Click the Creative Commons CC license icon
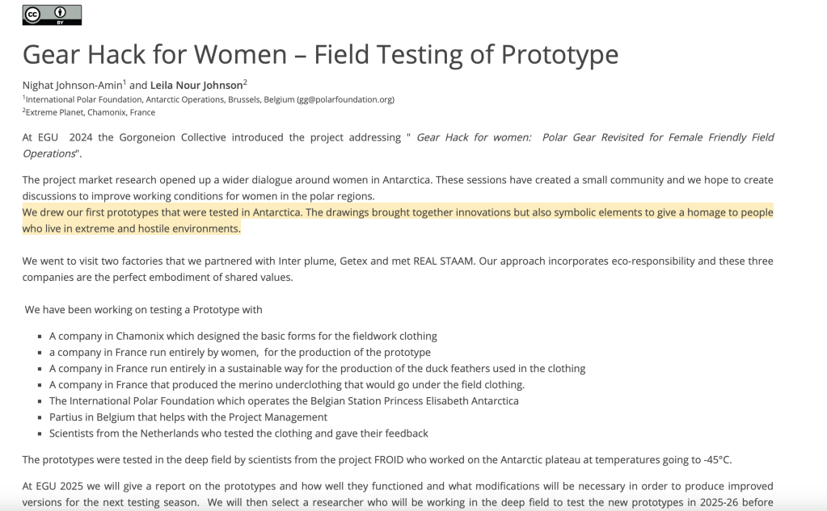 point(32,14)
